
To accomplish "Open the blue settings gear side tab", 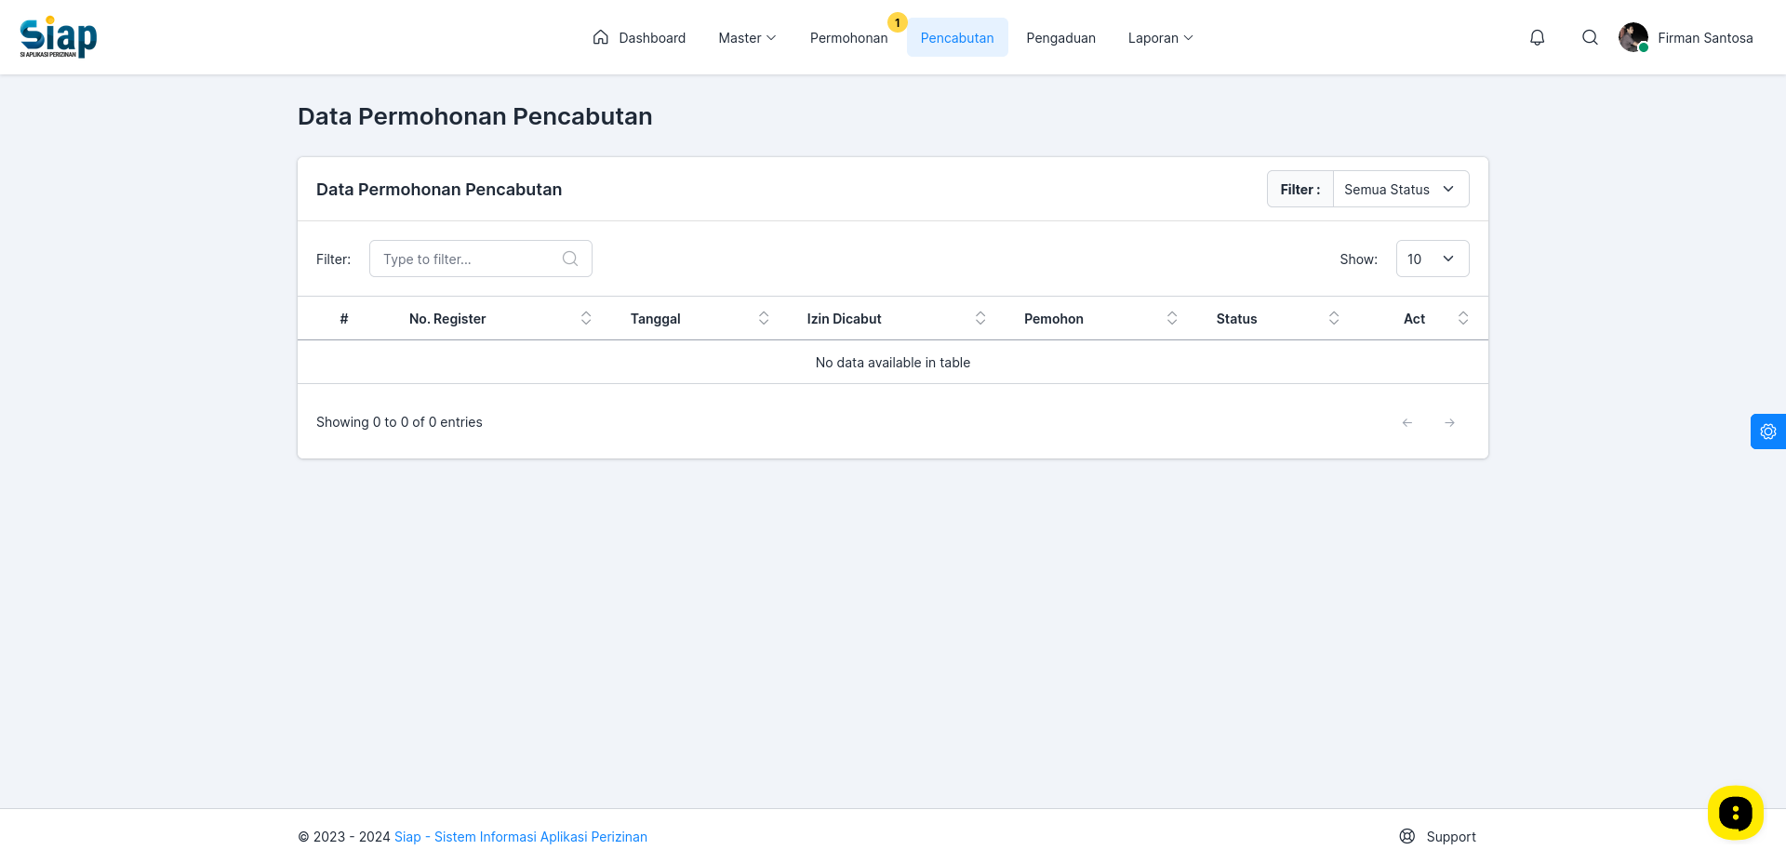I will (1768, 431).
